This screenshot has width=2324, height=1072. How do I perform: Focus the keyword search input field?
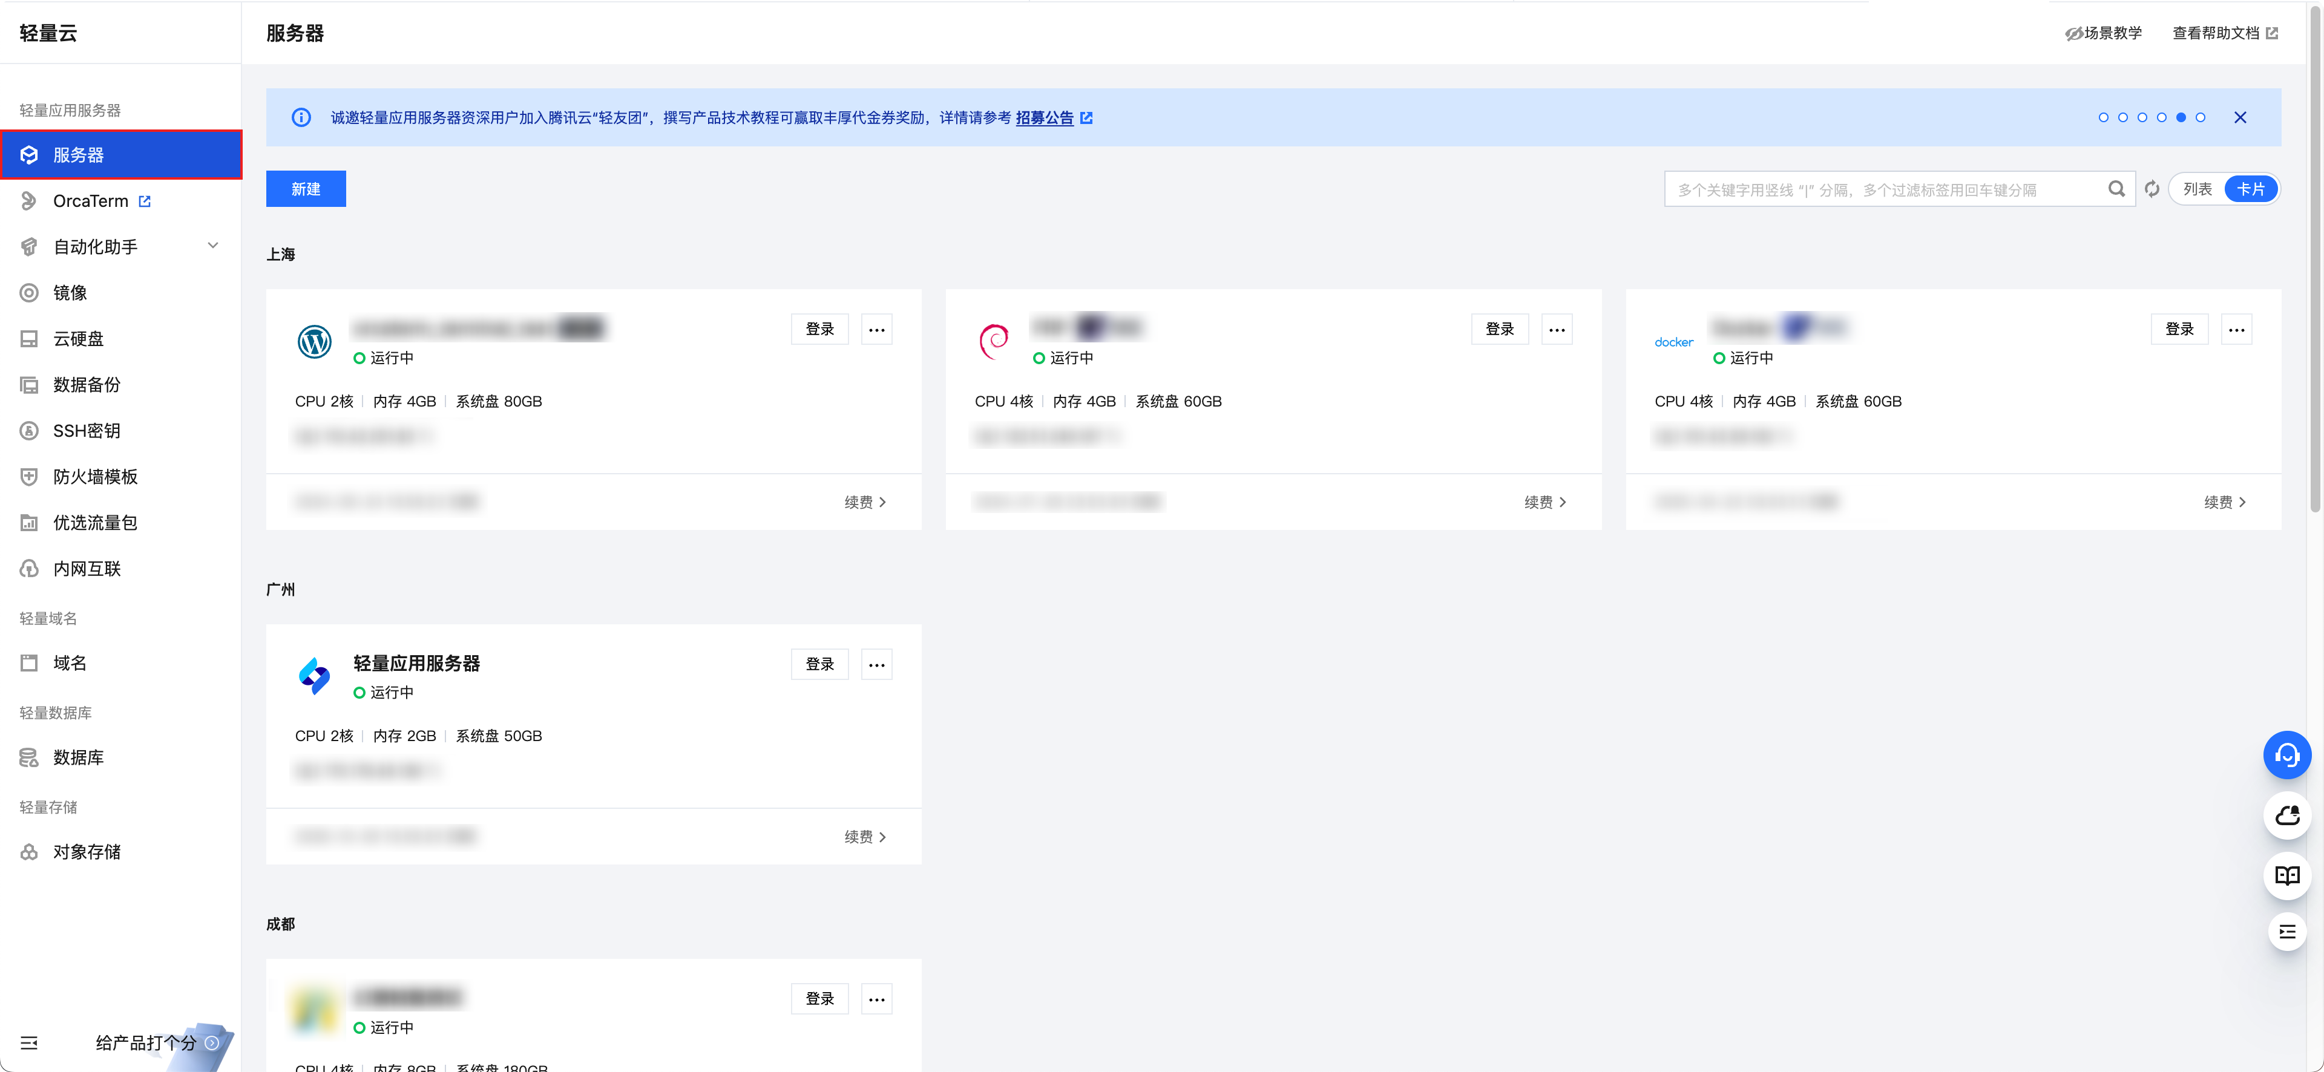tap(1886, 189)
